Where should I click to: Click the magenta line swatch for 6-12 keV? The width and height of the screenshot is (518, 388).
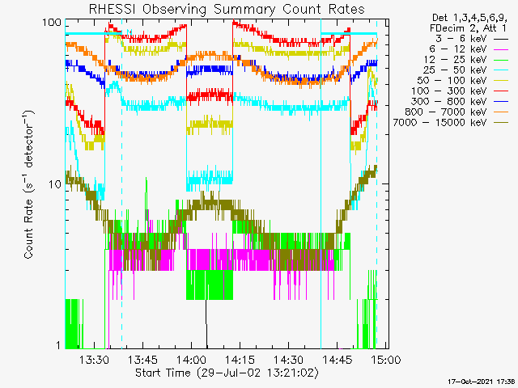coord(501,49)
